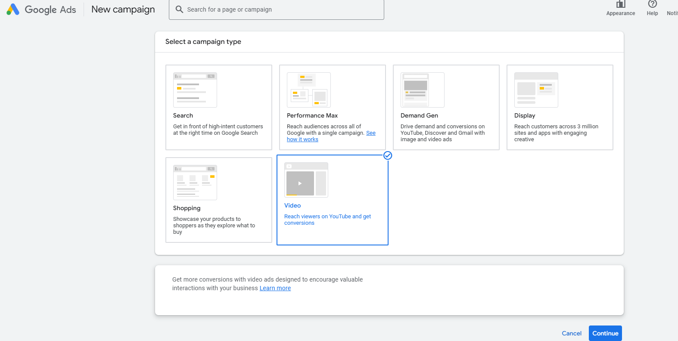Screen dimensions: 678x341
Task: Click the Google Ads logo
Action: pos(13,9)
